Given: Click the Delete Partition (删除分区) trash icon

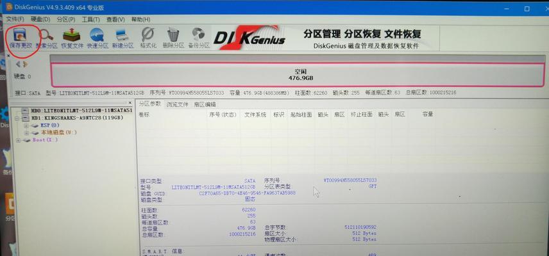Looking at the screenshot, I should tap(173, 38).
